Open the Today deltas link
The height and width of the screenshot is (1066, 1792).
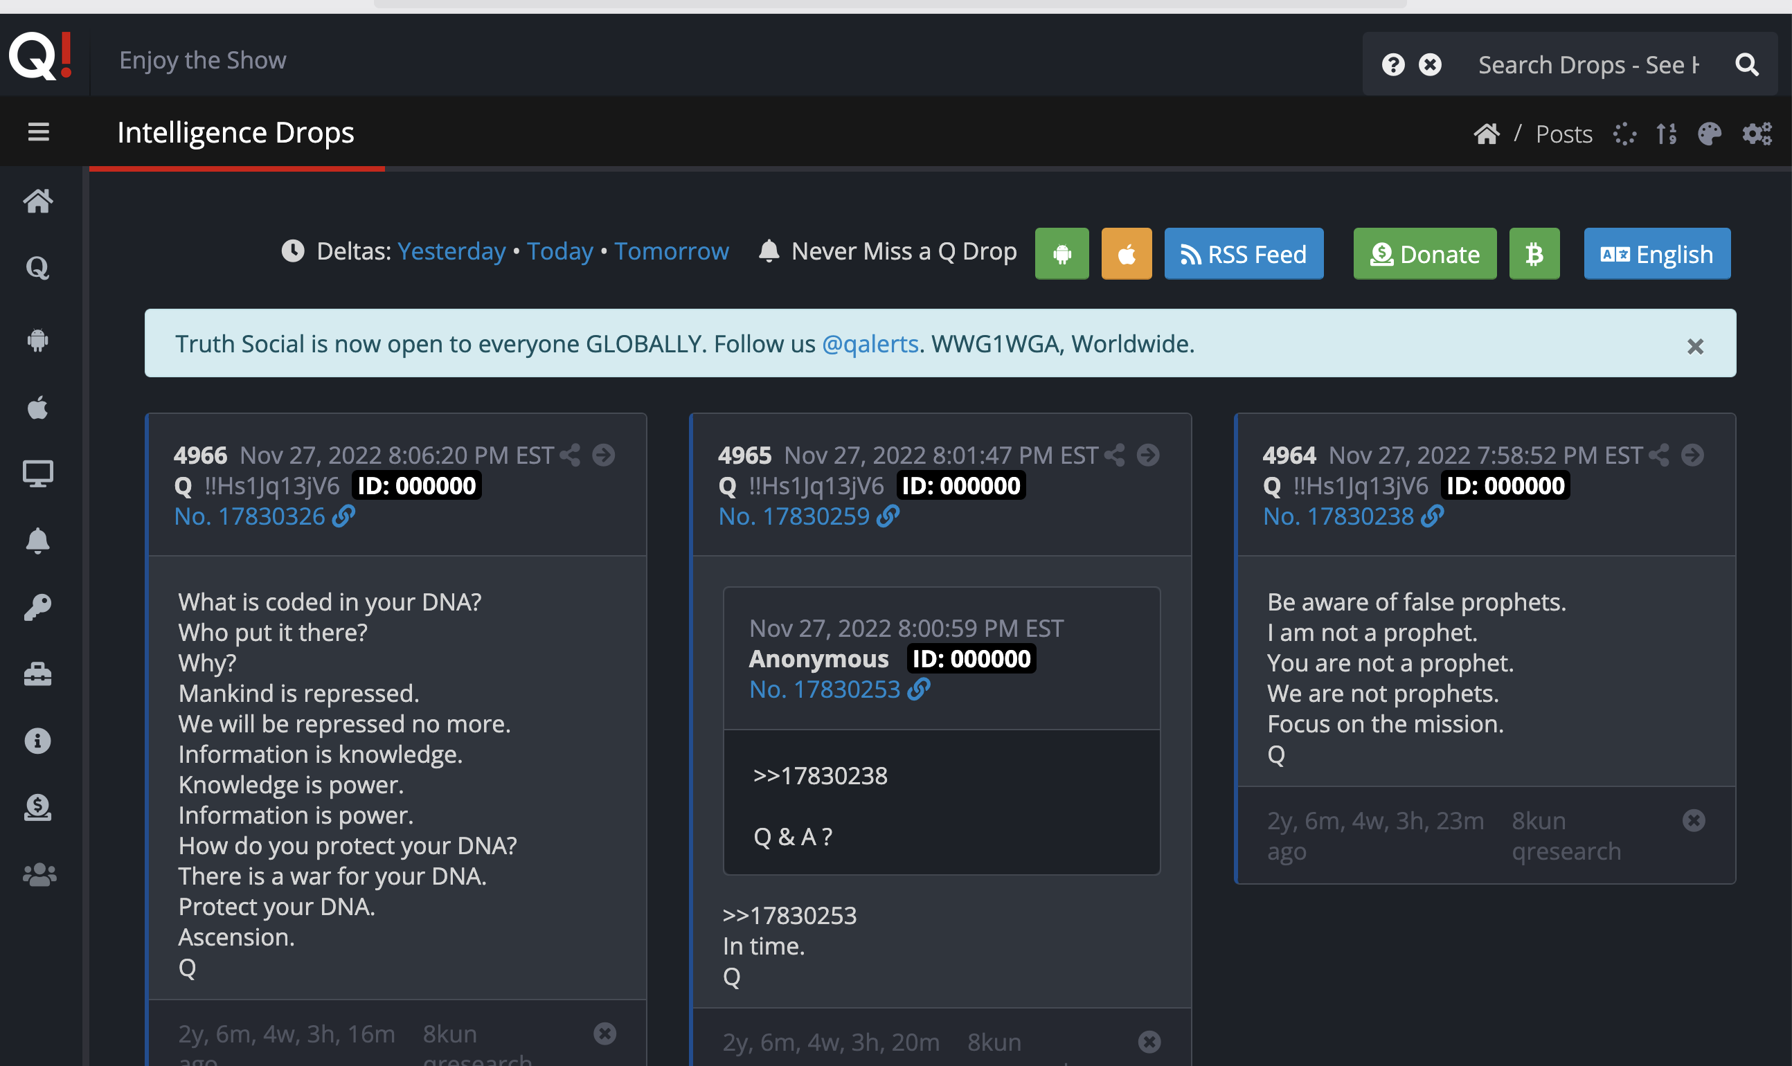[x=559, y=251]
